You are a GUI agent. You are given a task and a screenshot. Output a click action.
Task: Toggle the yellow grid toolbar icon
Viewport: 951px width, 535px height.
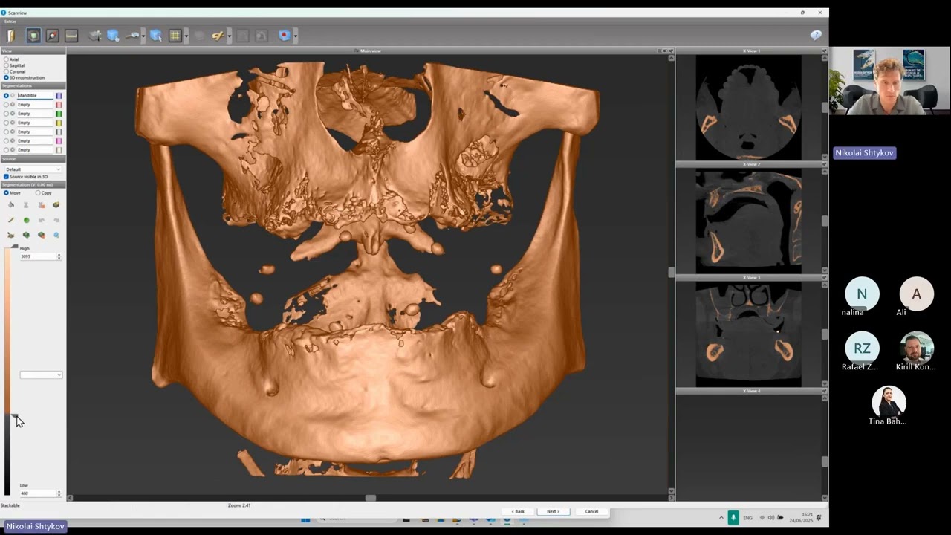click(175, 36)
